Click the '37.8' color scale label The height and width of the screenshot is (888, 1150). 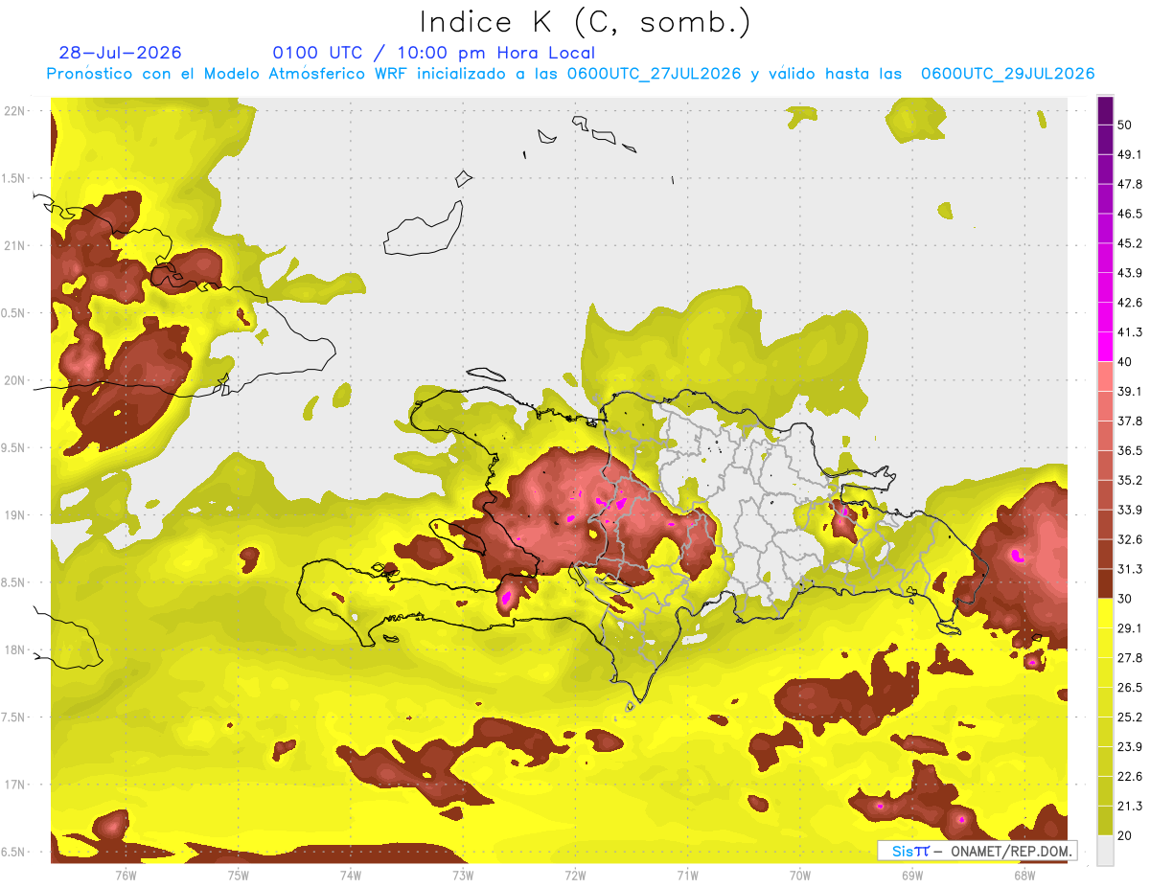pyautogui.click(x=1130, y=421)
